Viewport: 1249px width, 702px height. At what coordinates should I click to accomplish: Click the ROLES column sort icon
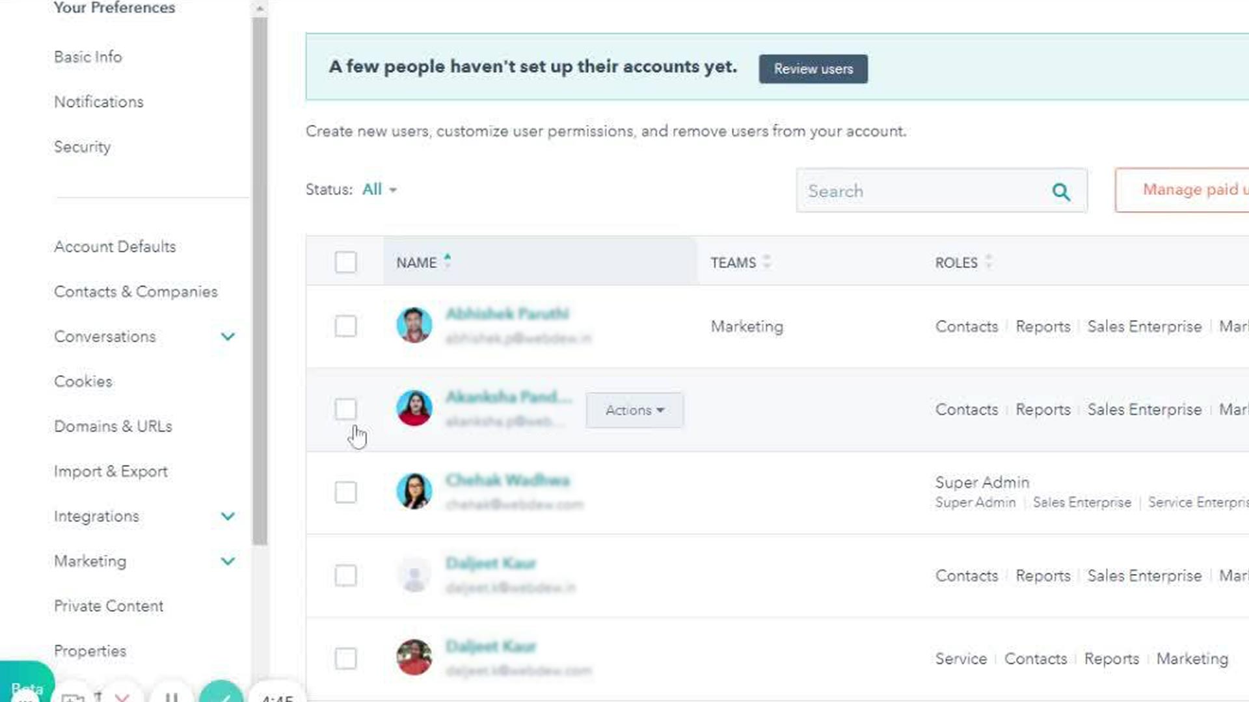[x=989, y=262]
